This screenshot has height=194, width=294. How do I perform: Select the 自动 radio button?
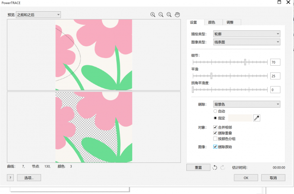coord(215,111)
